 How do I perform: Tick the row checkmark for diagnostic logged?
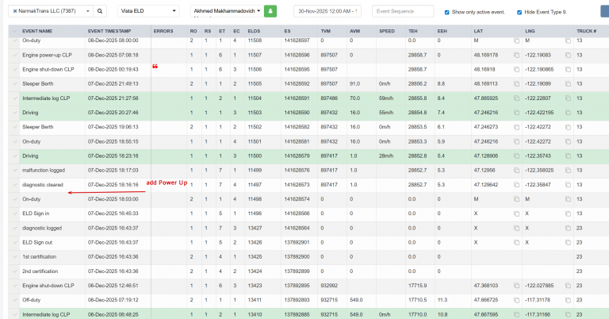pyautogui.click(x=15, y=228)
